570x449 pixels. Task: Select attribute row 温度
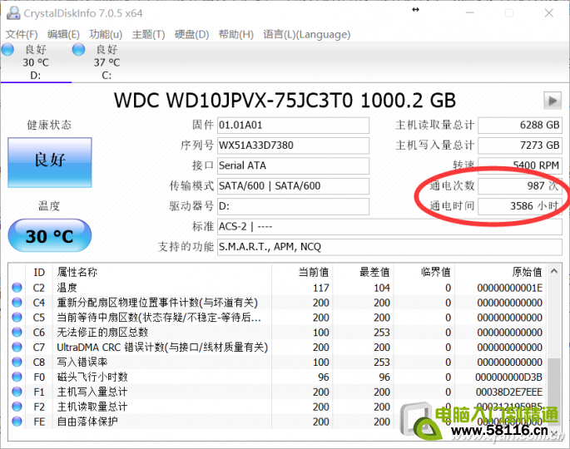tap(277, 288)
